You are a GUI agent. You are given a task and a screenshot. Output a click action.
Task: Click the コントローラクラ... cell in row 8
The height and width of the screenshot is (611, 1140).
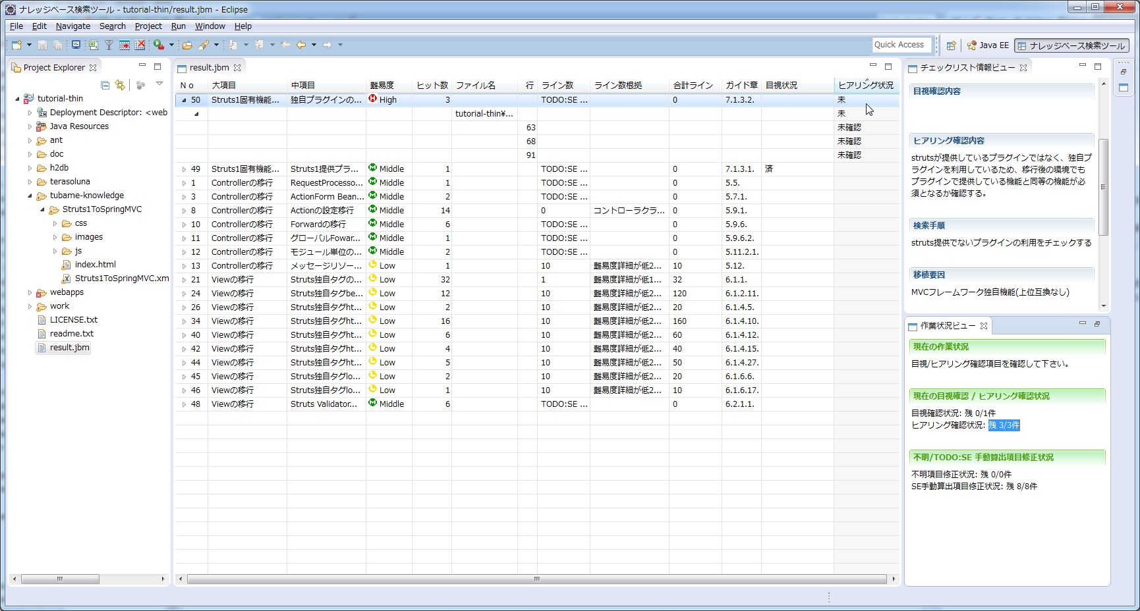click(x=629, y=211)
